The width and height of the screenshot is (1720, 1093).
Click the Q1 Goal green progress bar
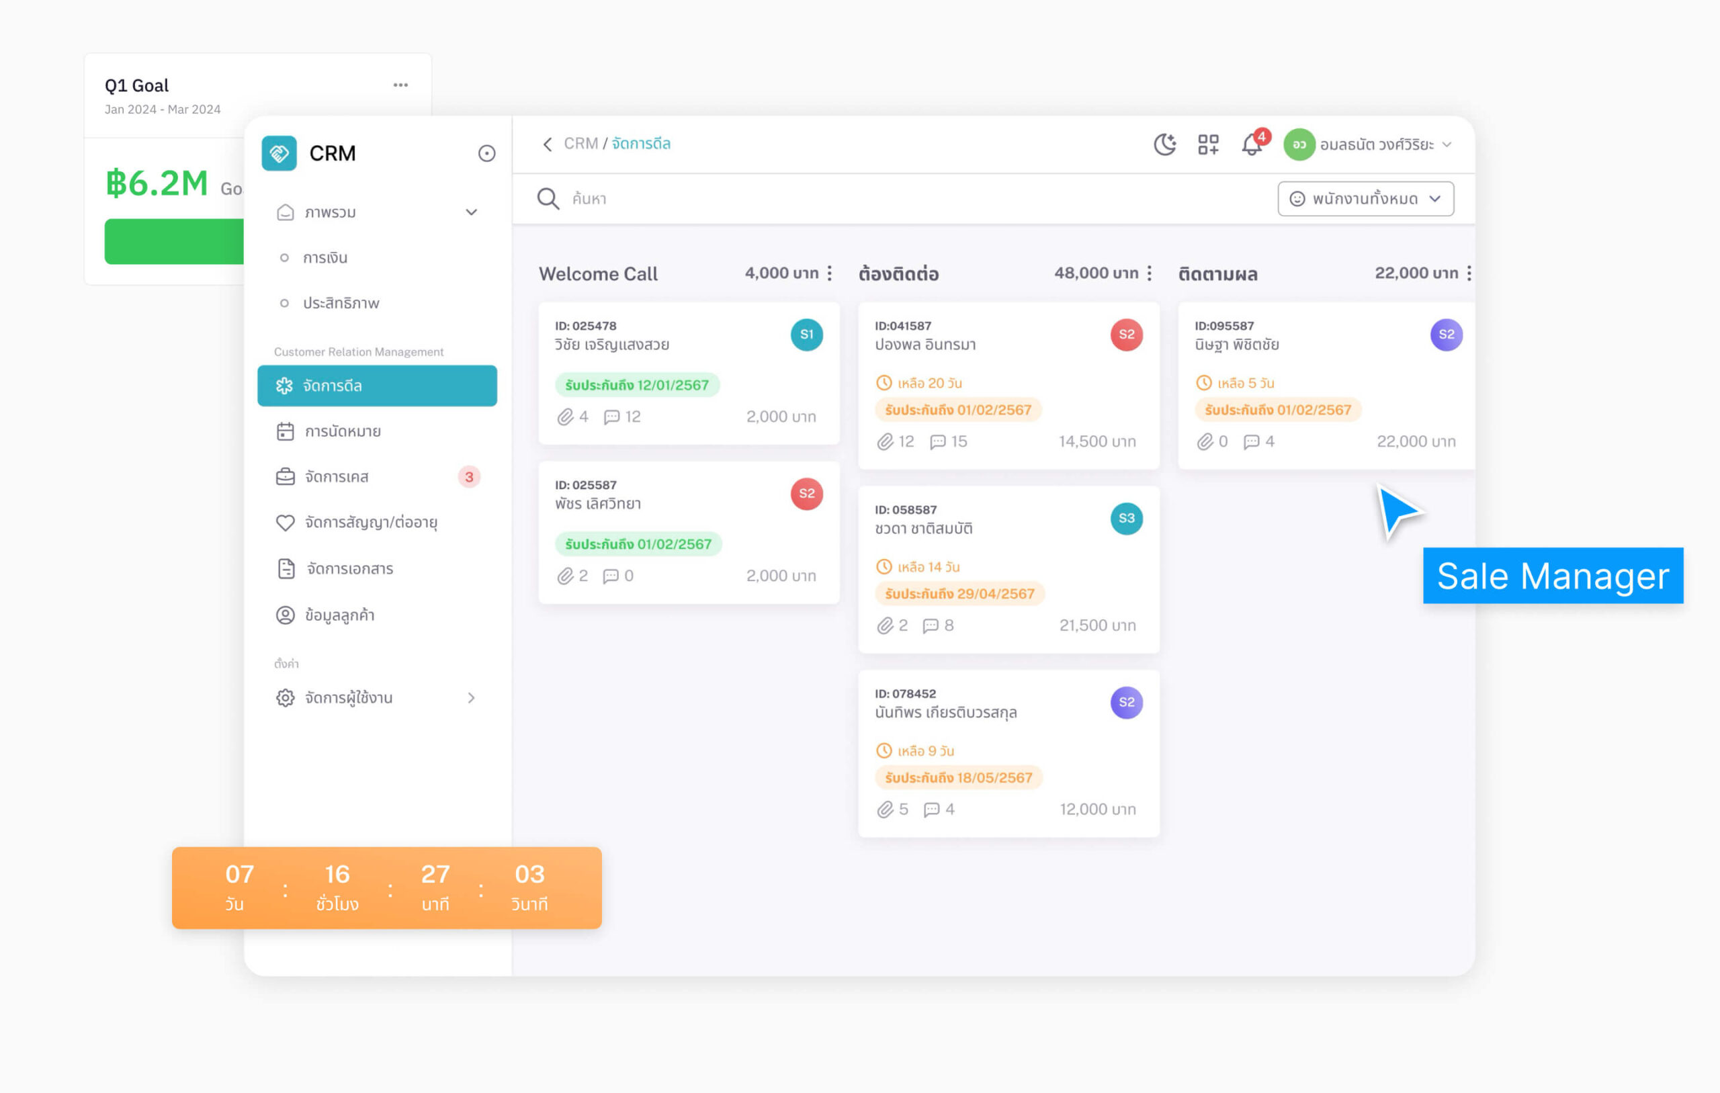(x=174, y=241)
